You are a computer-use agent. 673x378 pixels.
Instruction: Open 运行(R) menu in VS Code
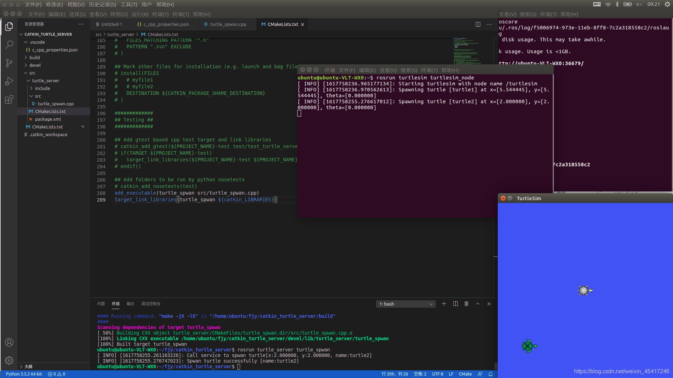pos(140,14)
